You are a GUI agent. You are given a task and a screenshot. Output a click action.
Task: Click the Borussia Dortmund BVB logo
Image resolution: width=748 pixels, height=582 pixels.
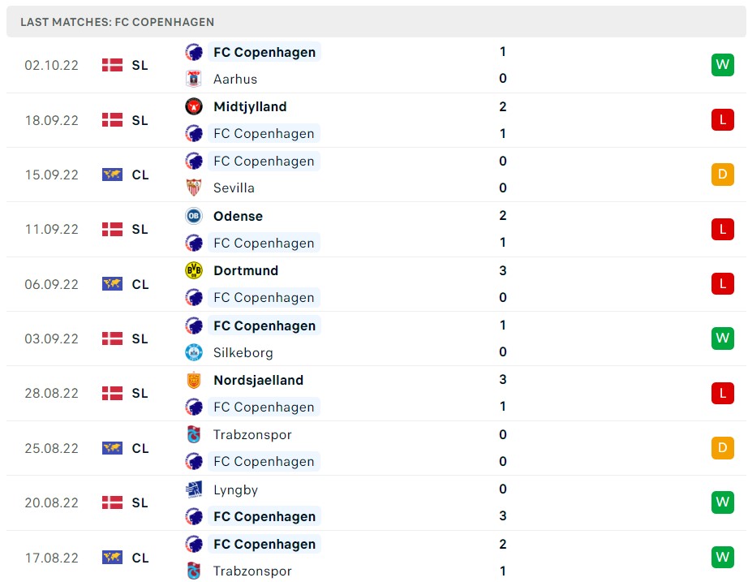pos(194,270)
